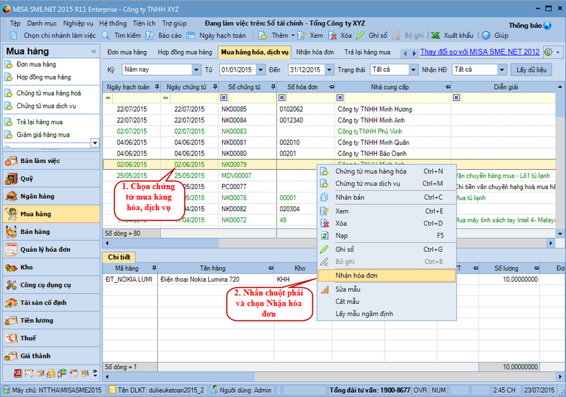This screenshot has width=566, height=397.
Task: Open Bàn làm việc in sidebar
Action: click(x=51, y=161)
